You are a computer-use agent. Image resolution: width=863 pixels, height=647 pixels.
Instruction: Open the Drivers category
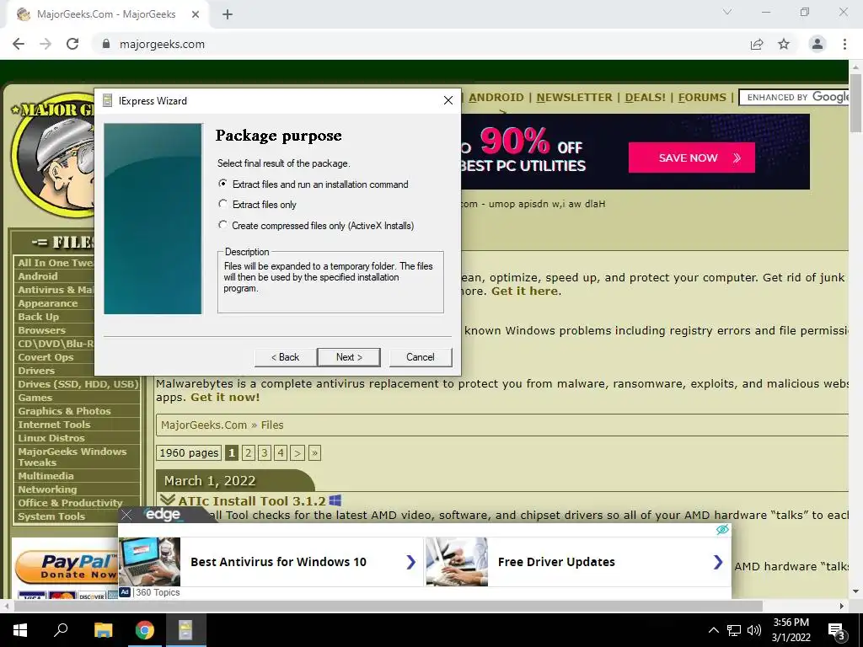click(35, 371)
